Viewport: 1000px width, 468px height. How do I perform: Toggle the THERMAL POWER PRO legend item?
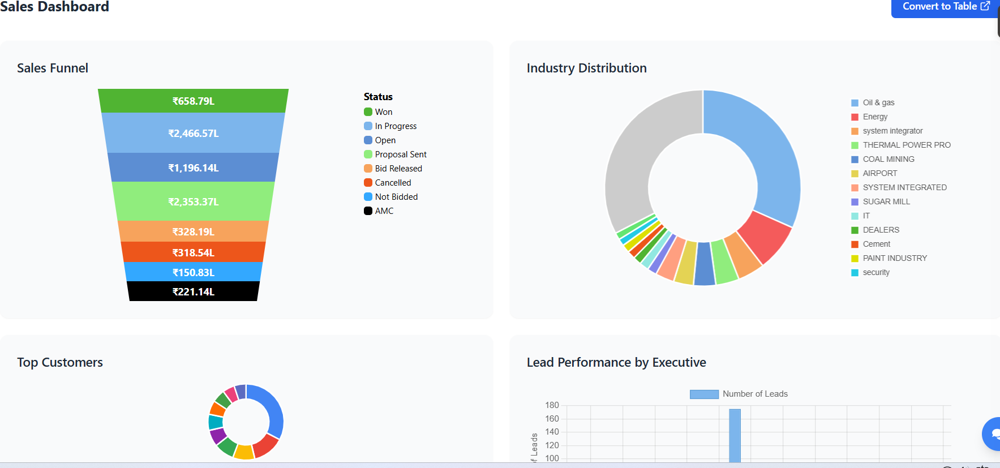901,145
